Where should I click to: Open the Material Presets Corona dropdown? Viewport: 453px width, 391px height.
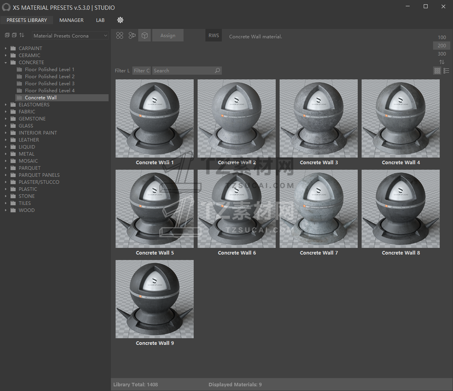pos(70,36)
